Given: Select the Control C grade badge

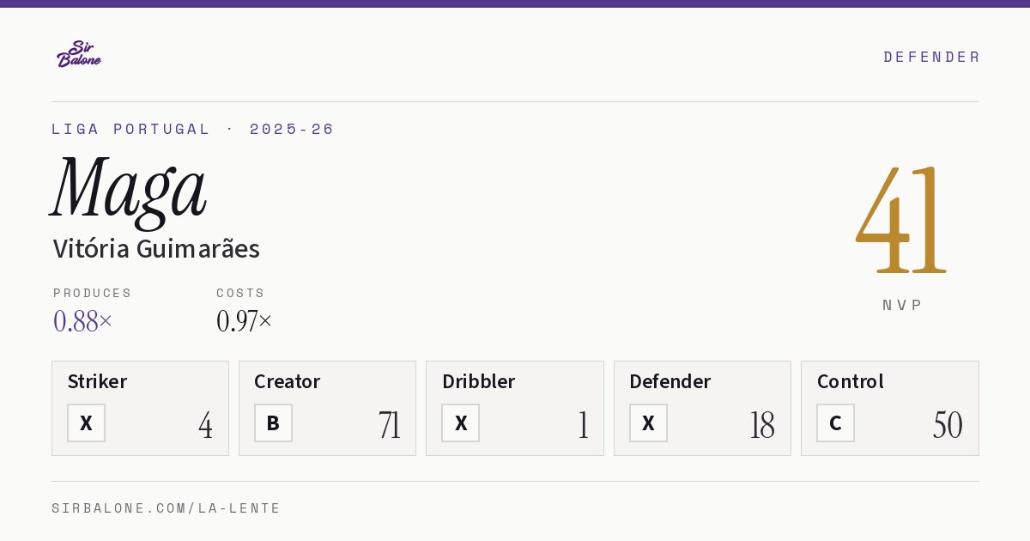Looking at the screenshot, I should [x=835, y=423].
